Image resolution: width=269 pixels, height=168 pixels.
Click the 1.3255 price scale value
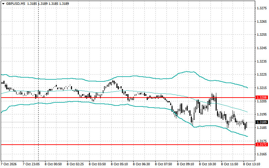[262, 35]
